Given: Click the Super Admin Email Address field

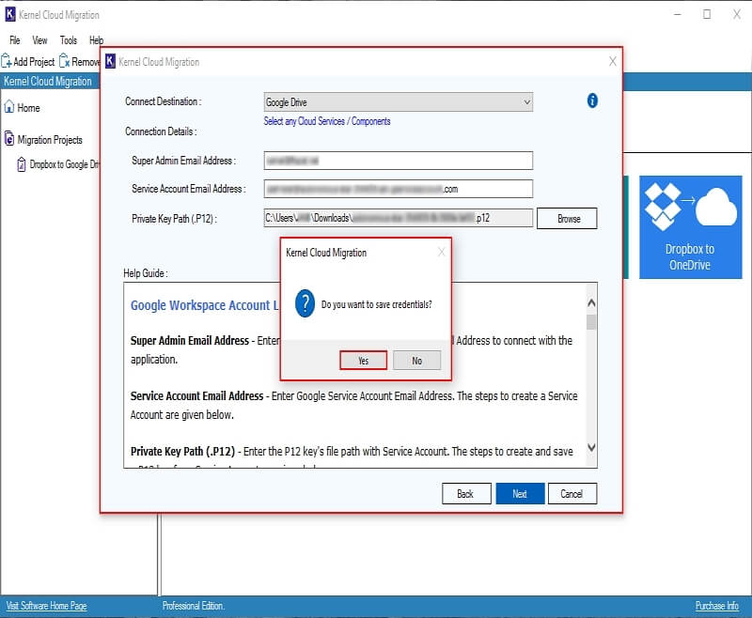Looking at the screenshot, I should click(x=398, y=161).
